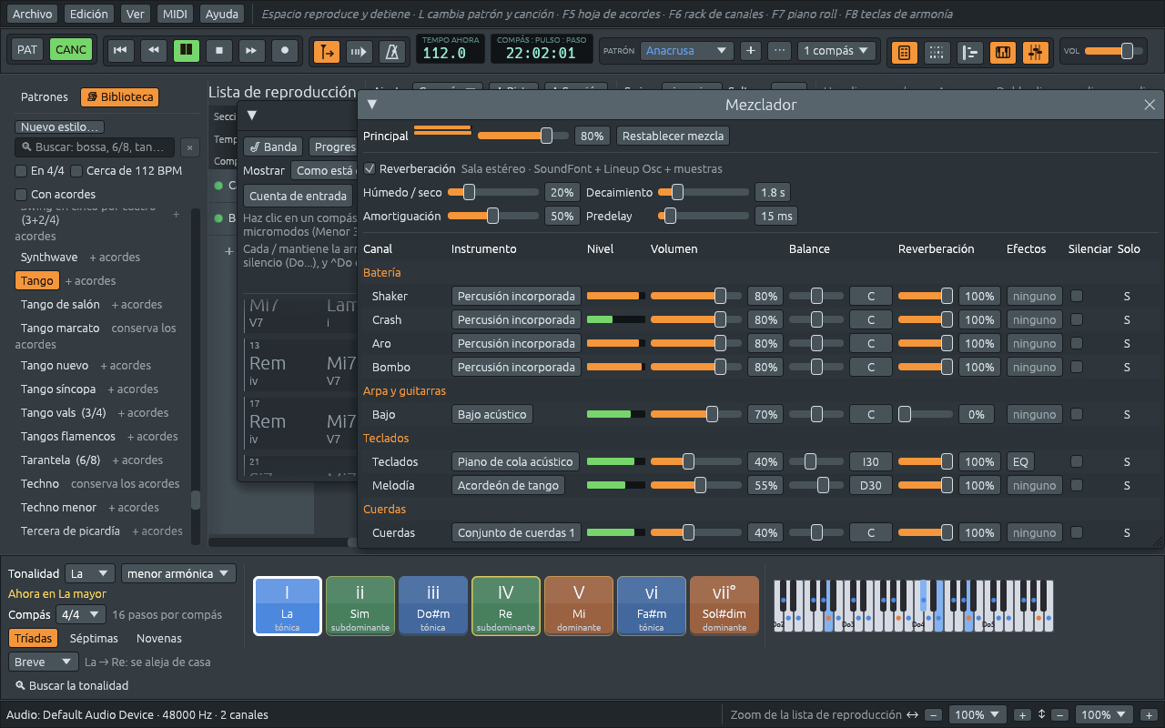1165x728 pixels.
Task: Toggle the chord sheet view icon
Action: pos(904,53)
